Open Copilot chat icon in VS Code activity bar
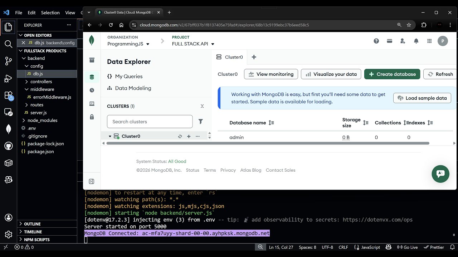This screenshot has width=458, height=257. point(8,180)
